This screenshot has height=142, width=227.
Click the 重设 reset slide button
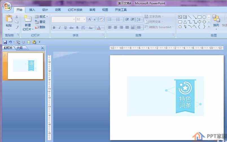pyautogui.click(x=40, y=22)
